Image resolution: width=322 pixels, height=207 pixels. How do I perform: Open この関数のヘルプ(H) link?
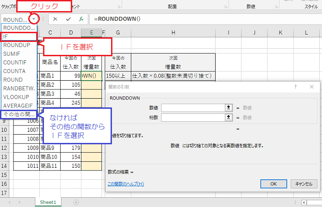tap(126, 184)
